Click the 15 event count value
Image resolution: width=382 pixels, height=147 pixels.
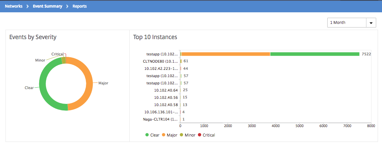(x=185, y=97)
